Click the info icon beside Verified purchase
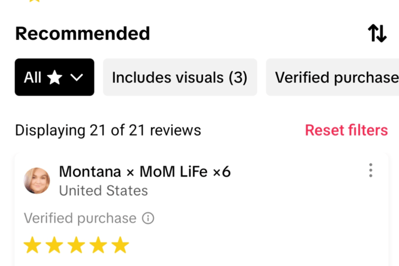 (x=149, y=218)
